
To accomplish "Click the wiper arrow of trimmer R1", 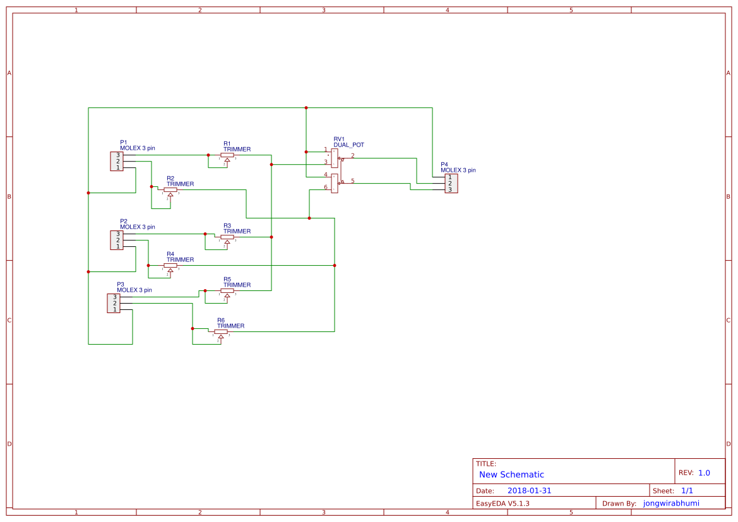I will click(x=227, y=160).
